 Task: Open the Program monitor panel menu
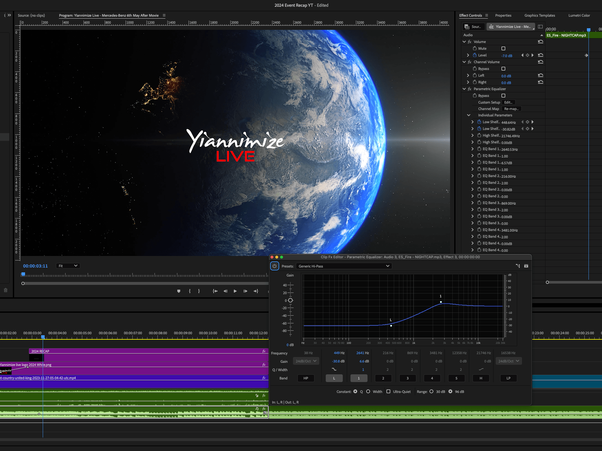tap(164, 15)
